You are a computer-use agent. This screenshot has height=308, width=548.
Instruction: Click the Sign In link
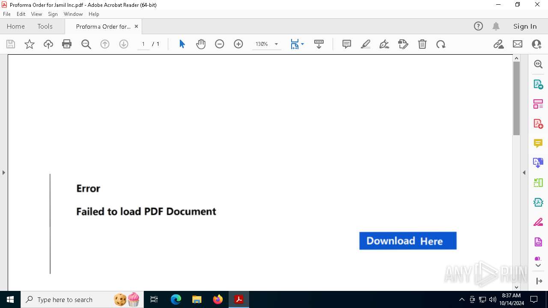point(525,26)
